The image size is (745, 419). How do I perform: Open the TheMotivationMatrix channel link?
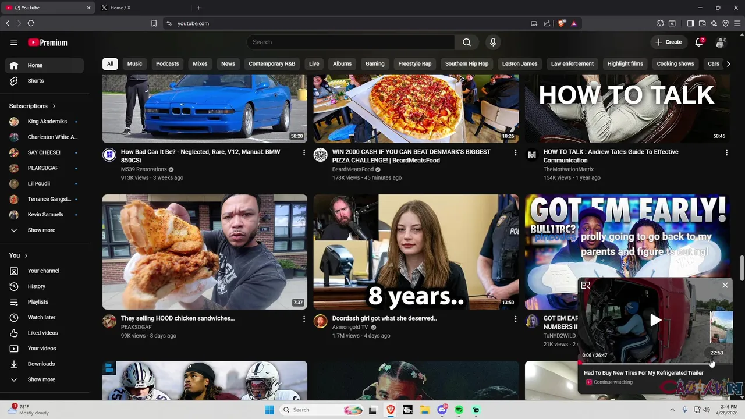(x=569, y=169)
